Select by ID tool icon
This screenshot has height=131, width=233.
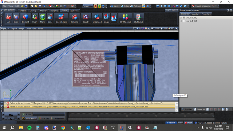tap(114, 18)
